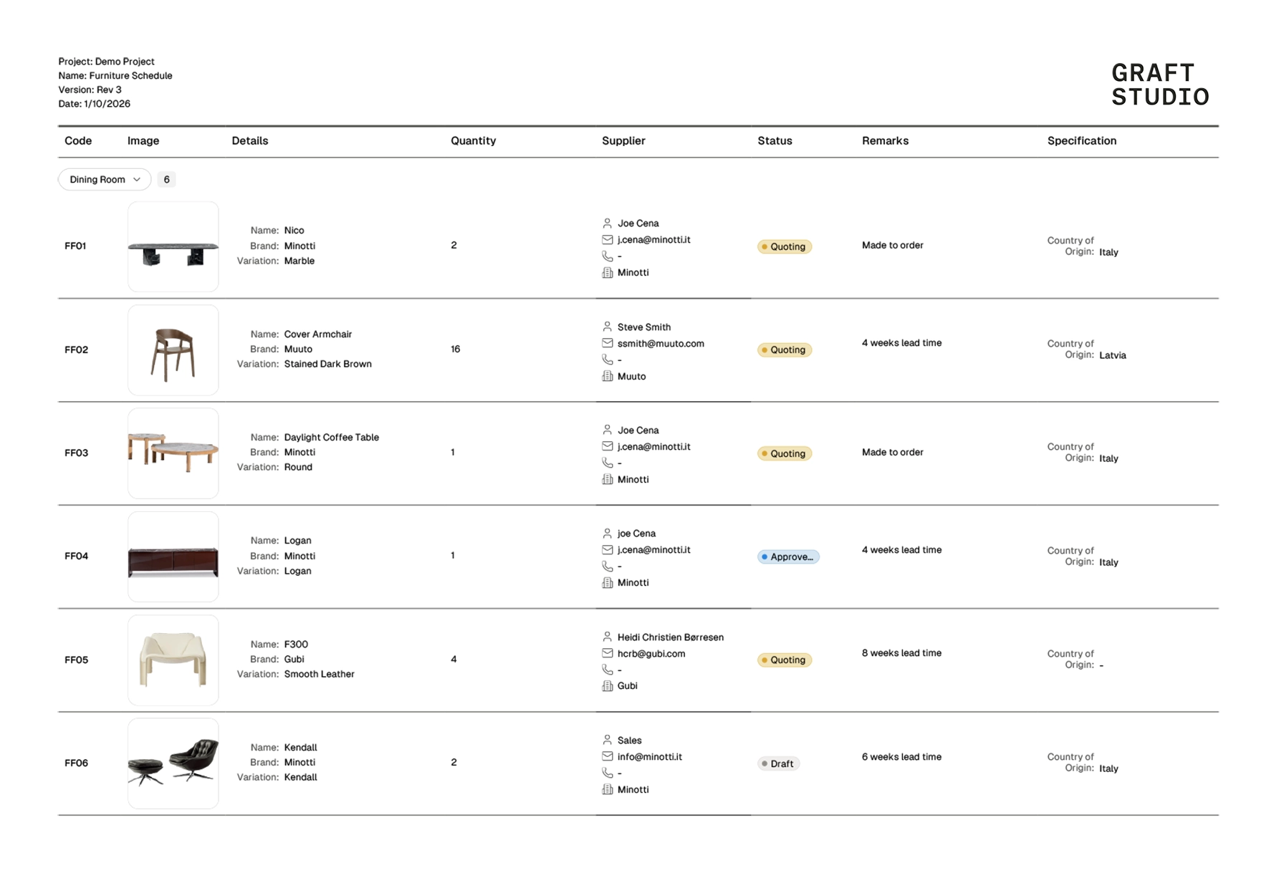
Task: Click email icon in the FF04 supplier block
Action: tap(607, 550)
